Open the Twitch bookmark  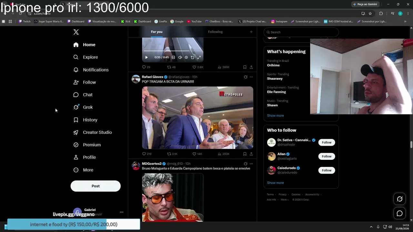(25, 22)
